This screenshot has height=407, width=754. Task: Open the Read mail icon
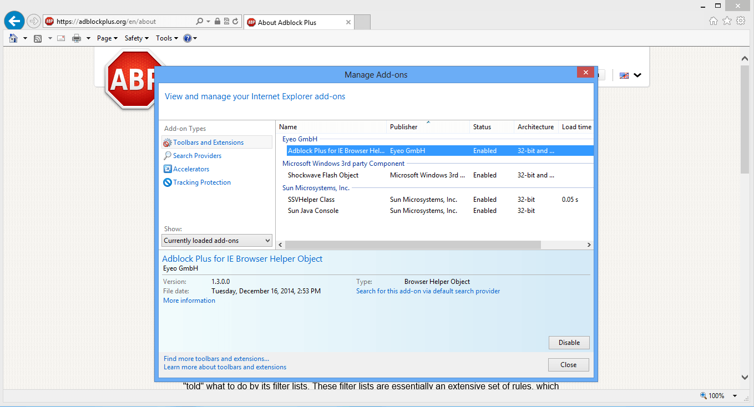pyautogui.click(x=61, y=38)
